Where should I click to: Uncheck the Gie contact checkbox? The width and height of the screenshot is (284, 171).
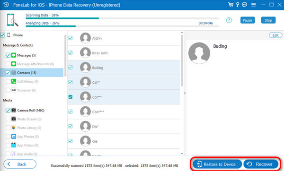71,141
